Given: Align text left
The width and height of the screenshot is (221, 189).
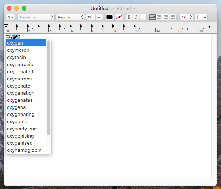Looking at the screenshot, I should (x=152, y=17).
